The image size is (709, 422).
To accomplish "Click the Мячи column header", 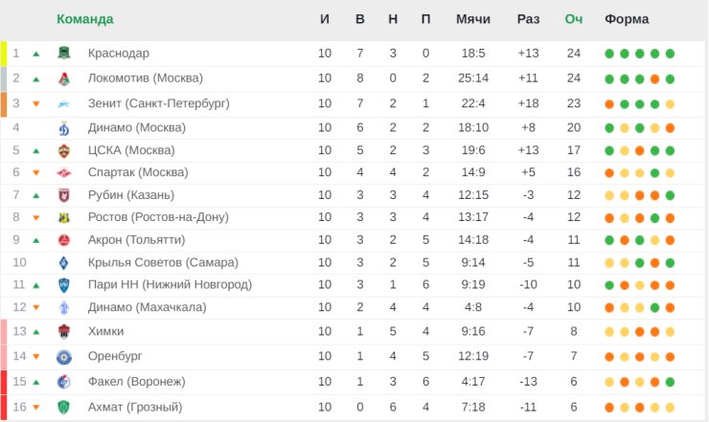I will coord(473,19).
